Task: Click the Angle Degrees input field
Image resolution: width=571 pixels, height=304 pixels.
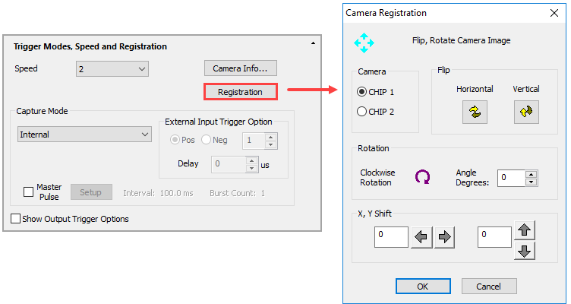Action: click(x=511, y=178)
